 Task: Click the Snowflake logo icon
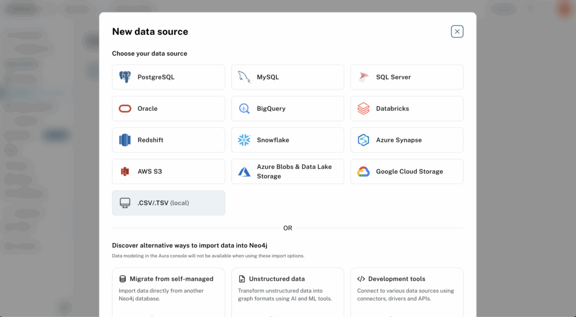point(244,140)
